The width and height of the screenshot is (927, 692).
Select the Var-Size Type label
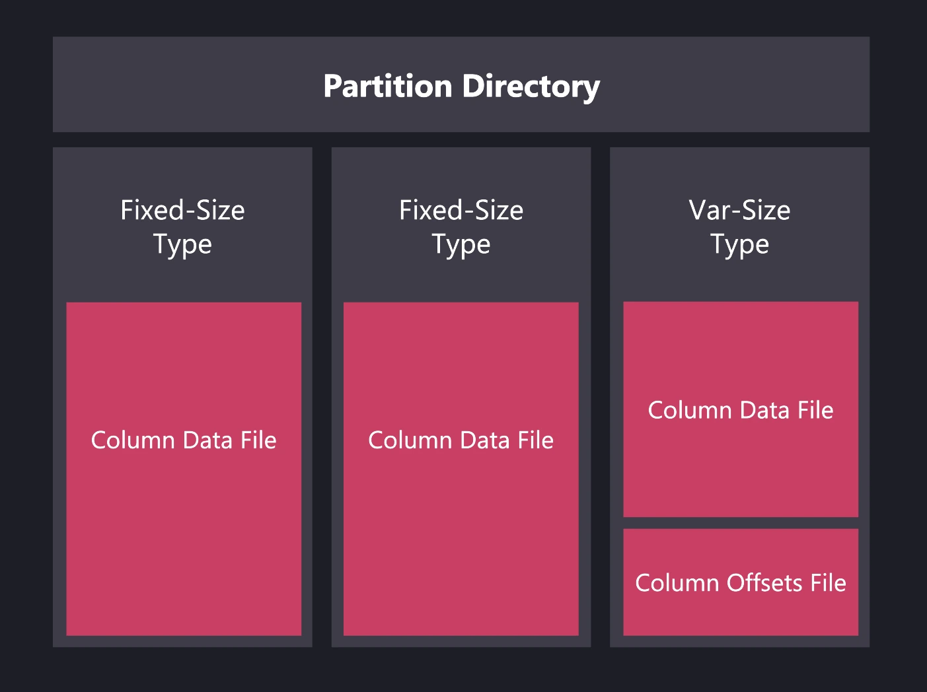739,226
